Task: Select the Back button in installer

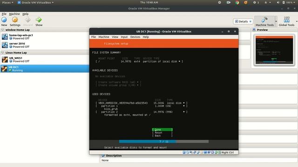Action: point(163,136)
